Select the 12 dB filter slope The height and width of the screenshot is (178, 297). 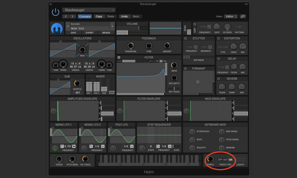coord(157,61)
